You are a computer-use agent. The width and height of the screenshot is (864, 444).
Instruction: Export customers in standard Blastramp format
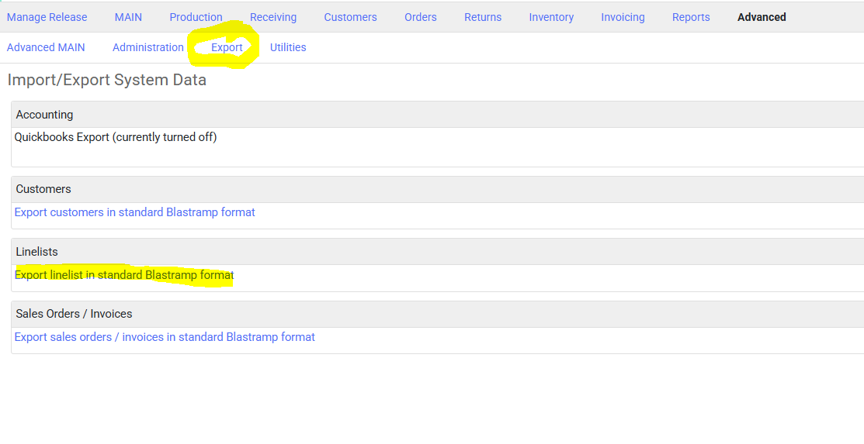pos(134,212)
